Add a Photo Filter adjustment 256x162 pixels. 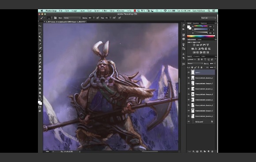click(x=203, y=49)
